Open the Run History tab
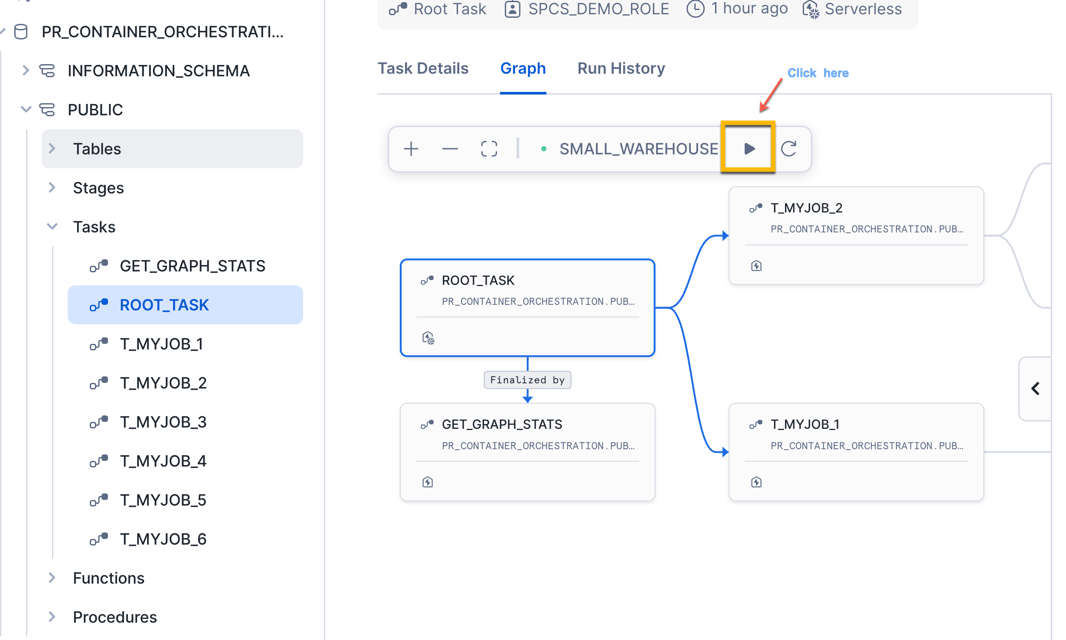 (x=621, y=69)
